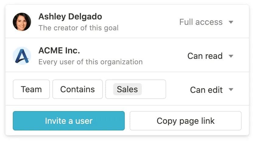
Task: Open the Can read permission dropdown
Action: click(x=205, y=56)
